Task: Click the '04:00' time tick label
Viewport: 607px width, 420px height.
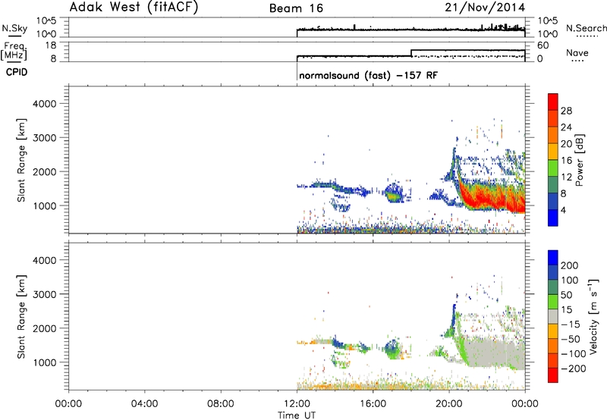Action: click(145, 404)
